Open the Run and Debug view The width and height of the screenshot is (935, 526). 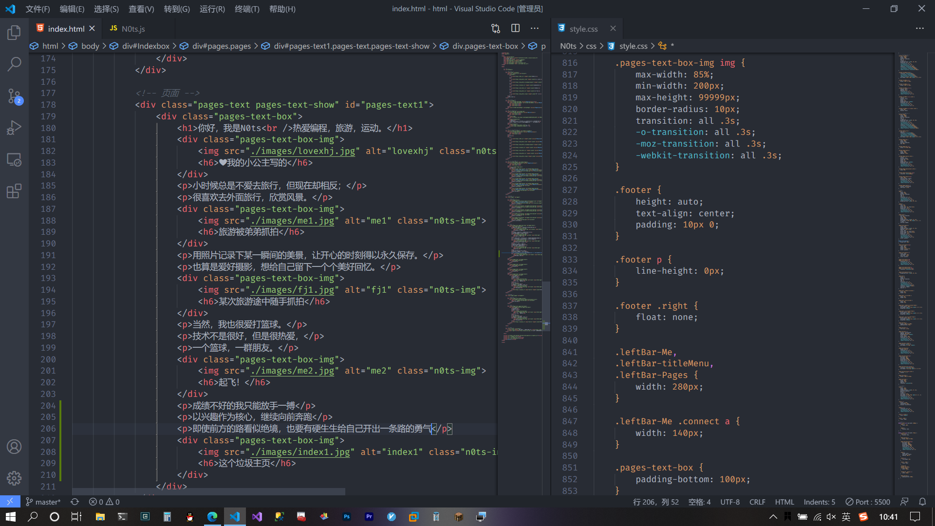[14, 128]
